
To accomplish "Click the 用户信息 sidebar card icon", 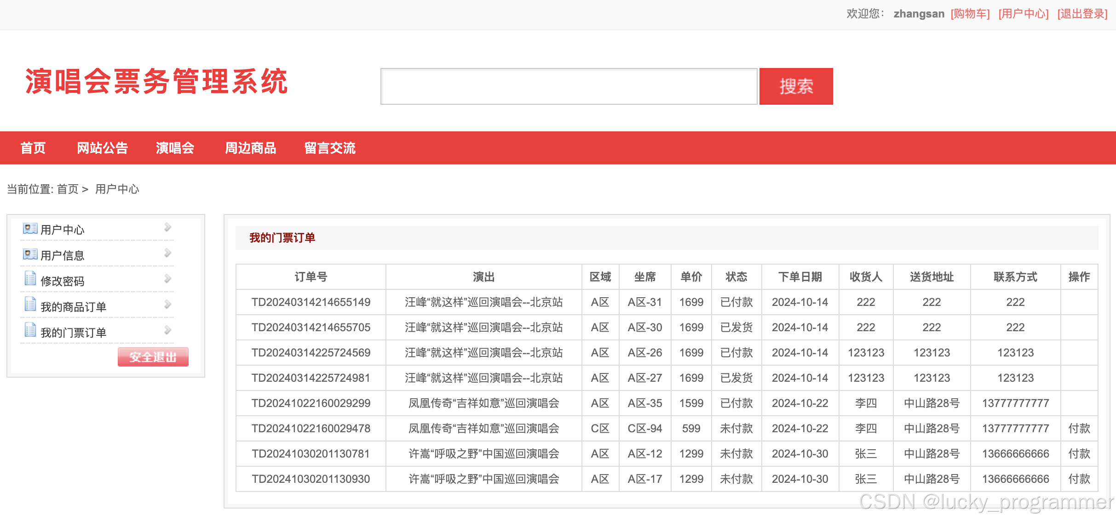I will pyautogui.click(x=30, y=254).
